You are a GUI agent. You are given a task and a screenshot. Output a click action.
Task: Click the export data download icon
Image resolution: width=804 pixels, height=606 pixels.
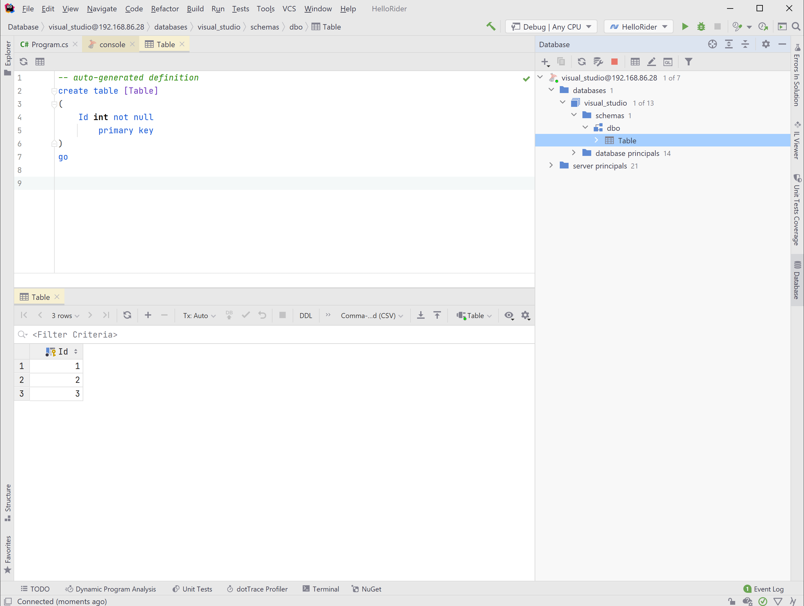coord(420,315)
